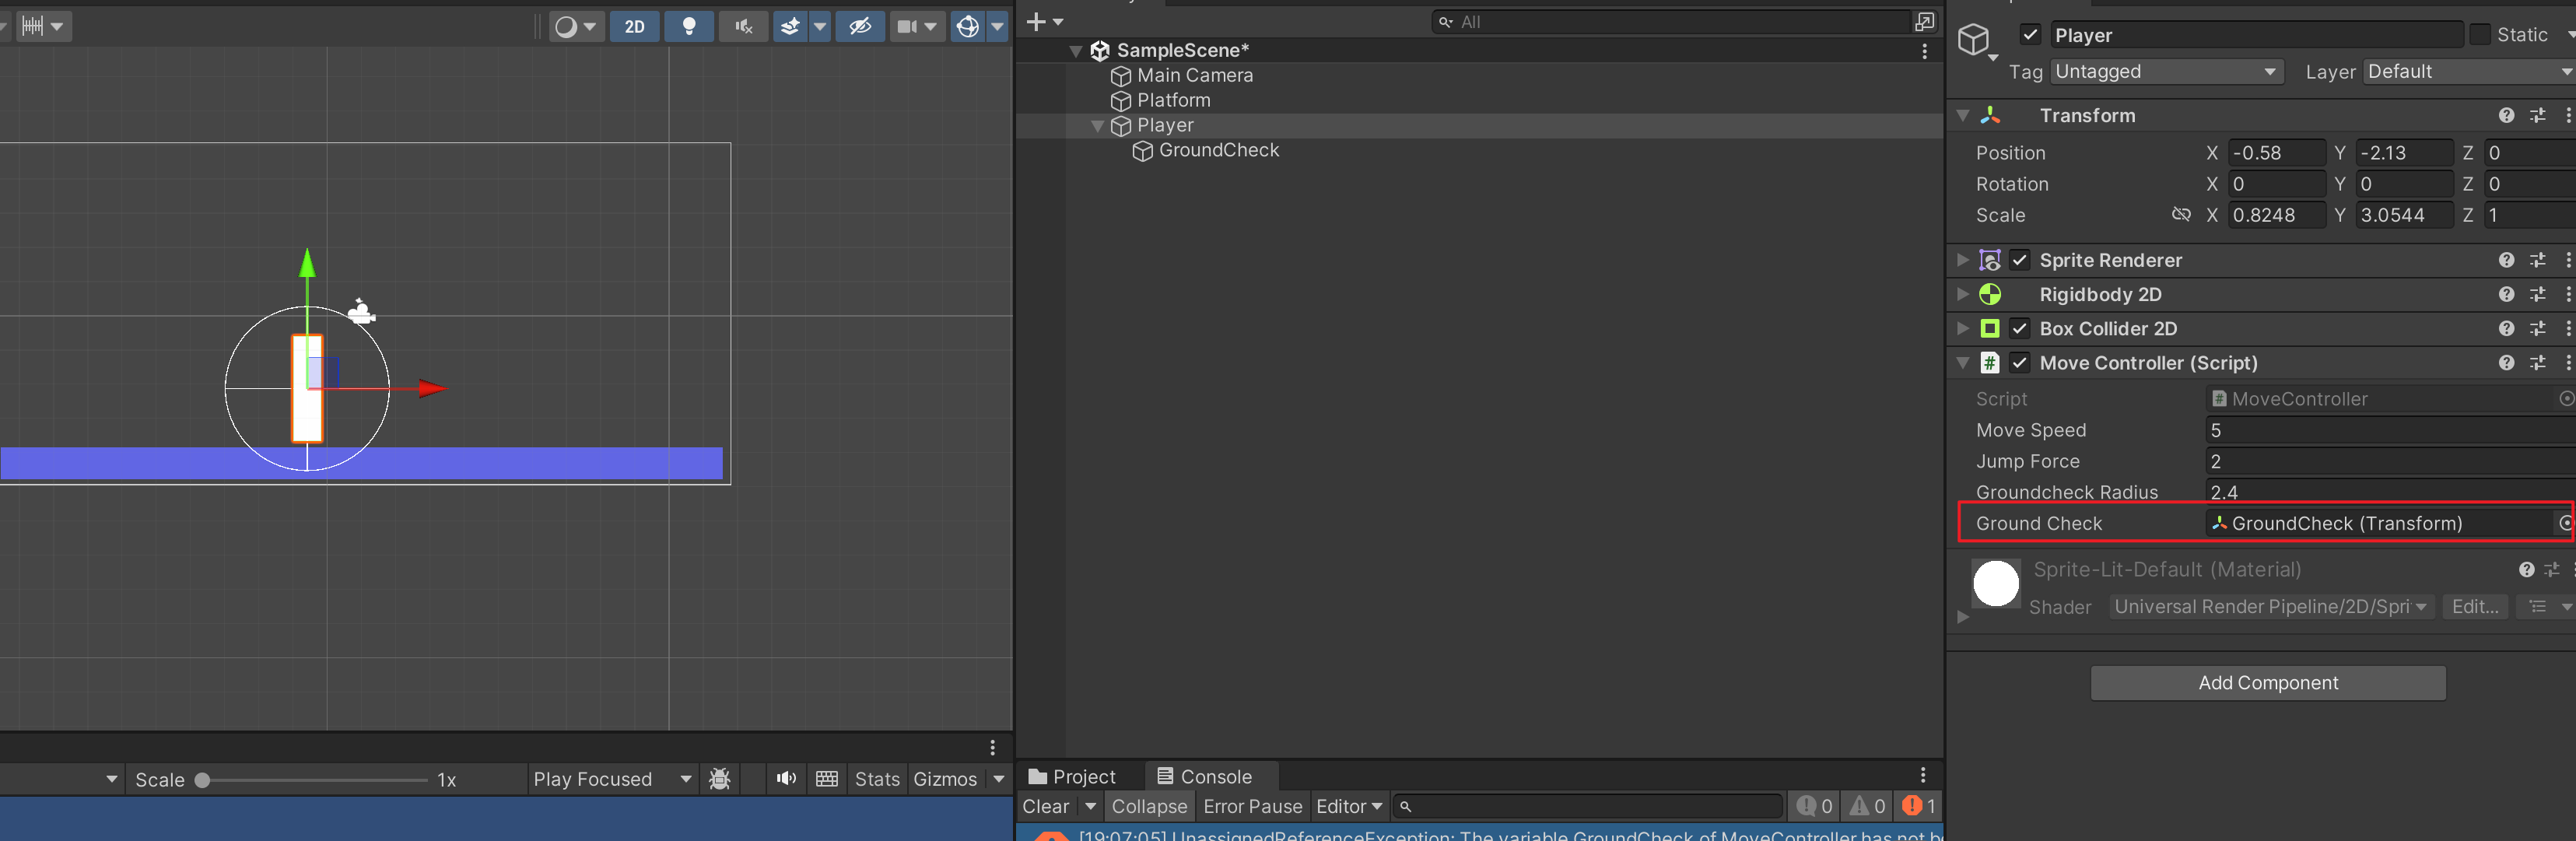Click Sprite-Lit-Default material preview sphere
The height and width of the screenshot is (841, 2576).
point(1996,584)
